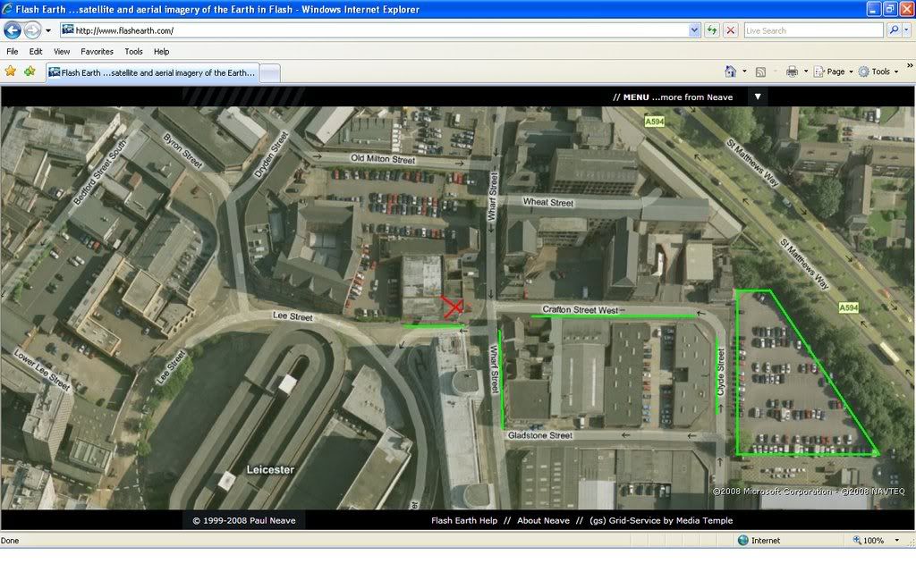
Task: Open the Favorites menu in menu bar
Action: tap(97, 52)
